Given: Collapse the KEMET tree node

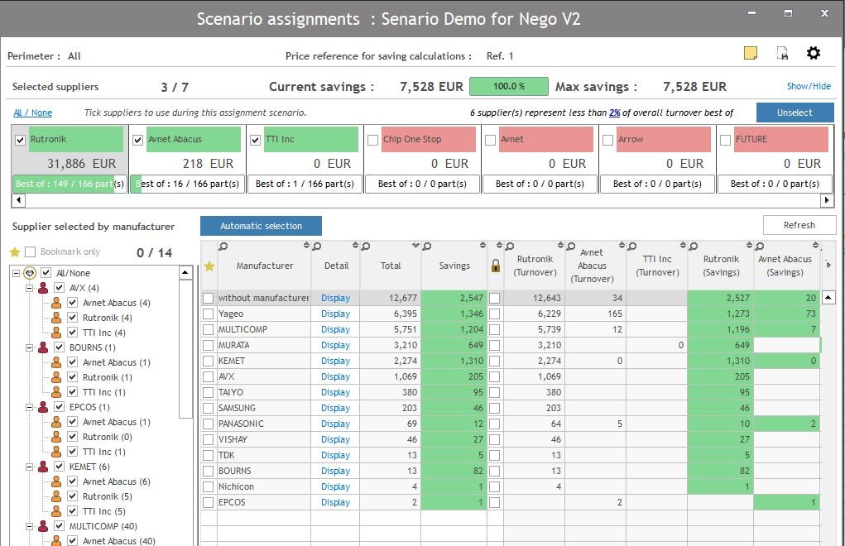Looking at the screenshot, I should [x=28, y=467].
